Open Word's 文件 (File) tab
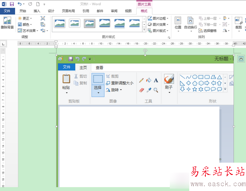This screenshot has height=191, width=246. click(x=7, y=11)
